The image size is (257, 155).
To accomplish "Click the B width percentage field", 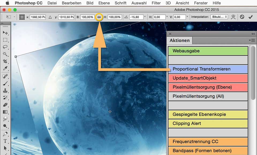I will click(87, 17).
